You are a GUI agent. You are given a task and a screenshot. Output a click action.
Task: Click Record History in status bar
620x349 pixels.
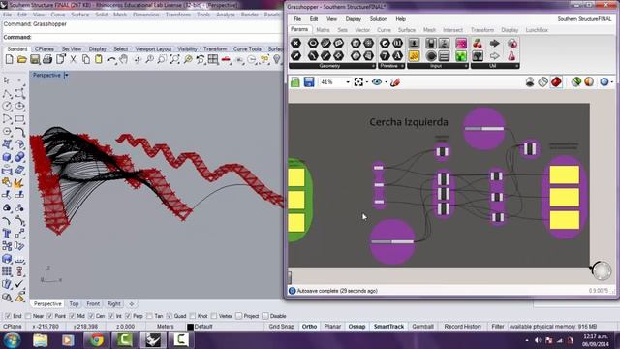click(463, 327)
